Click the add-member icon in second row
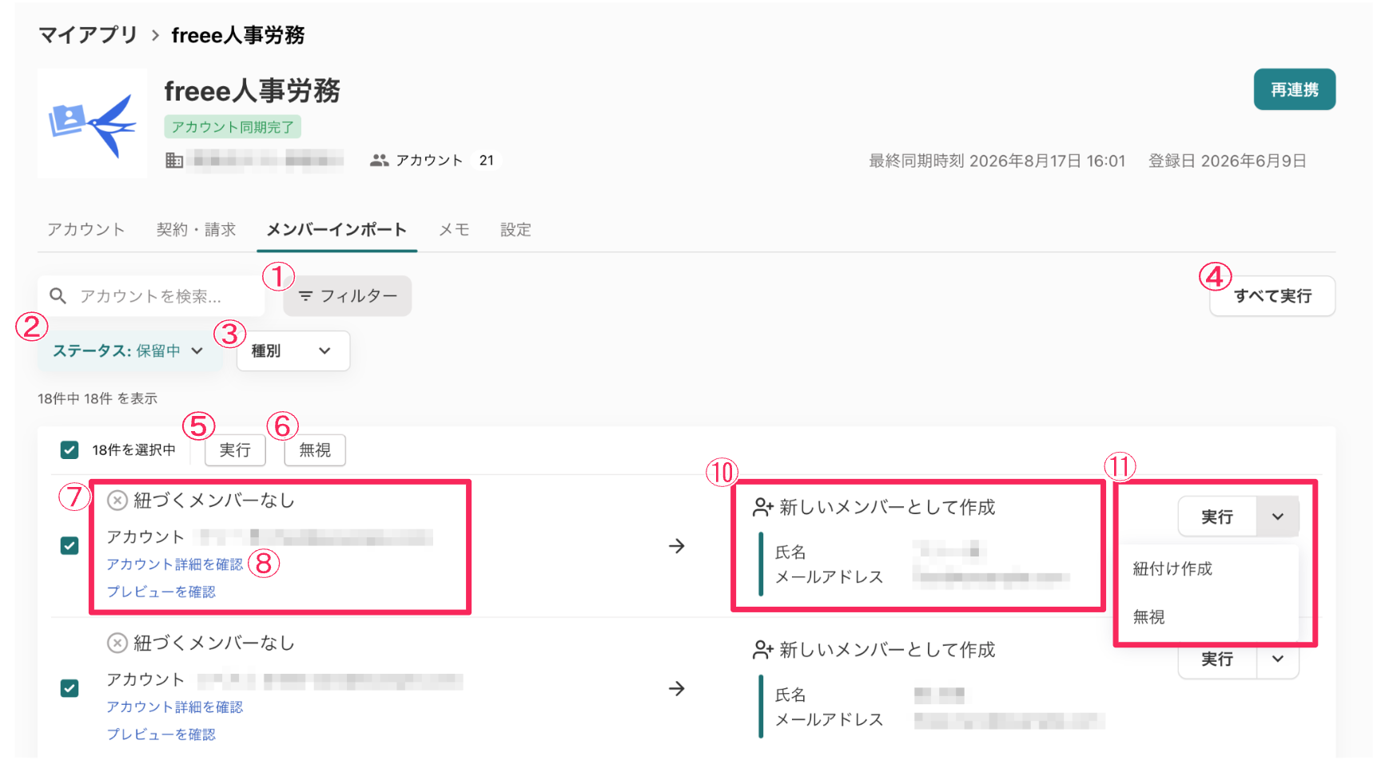 pyautogui.click(x=763, y=651)
